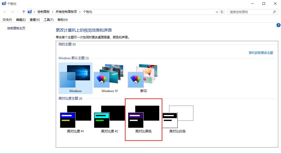The width and height of the screenshot is (281, 154).
Task: Open the recent locations dropdown arrow
Action: click(18, 12)
